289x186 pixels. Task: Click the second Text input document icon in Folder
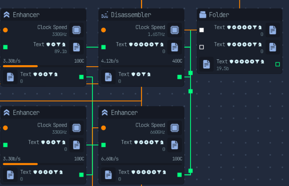coord(272,47)
